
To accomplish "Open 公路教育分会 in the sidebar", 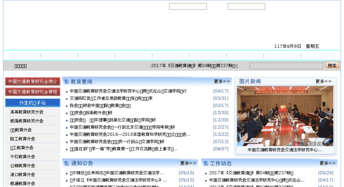I will pyautogui.click(x=23, y=166).
